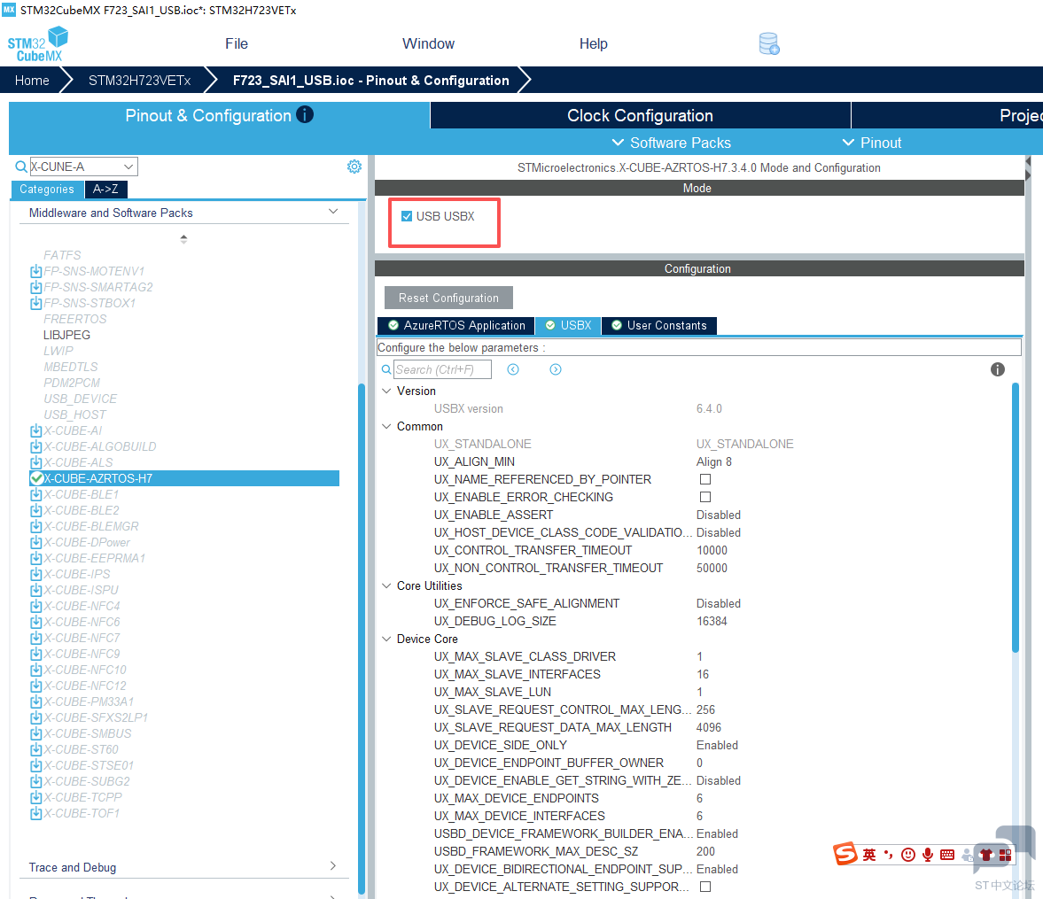Go to previous search result arrow
1043x899 pixels.
pyautogui.click(x=513, y=369)
